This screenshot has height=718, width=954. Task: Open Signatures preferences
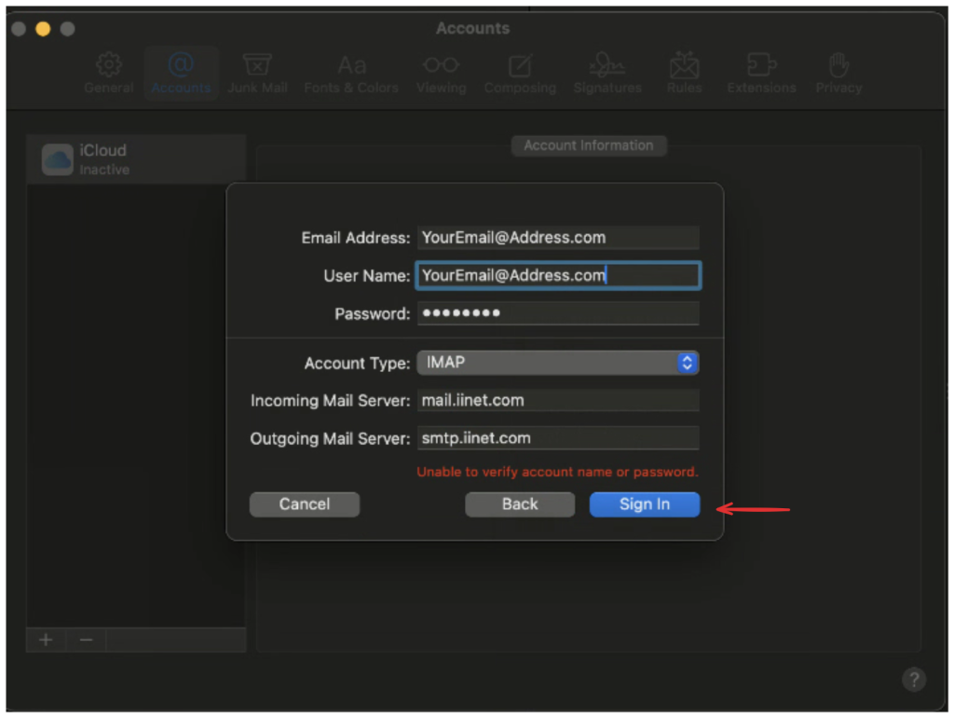tap(607, 74)
